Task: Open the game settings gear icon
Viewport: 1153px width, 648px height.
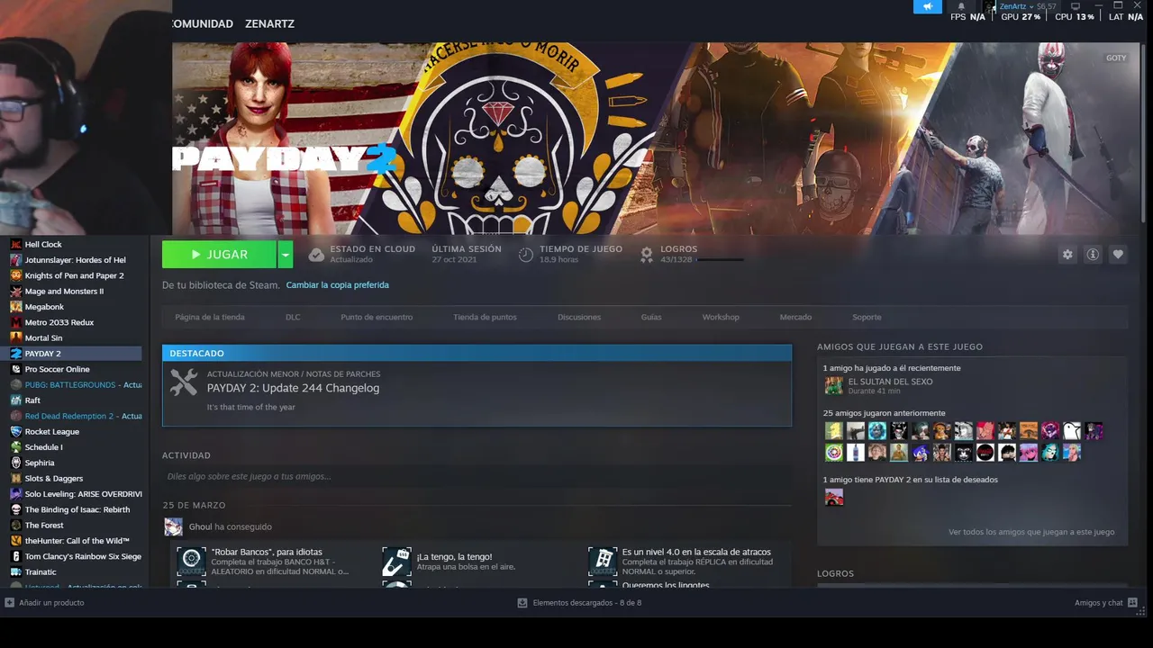Action: point(1067,255)
